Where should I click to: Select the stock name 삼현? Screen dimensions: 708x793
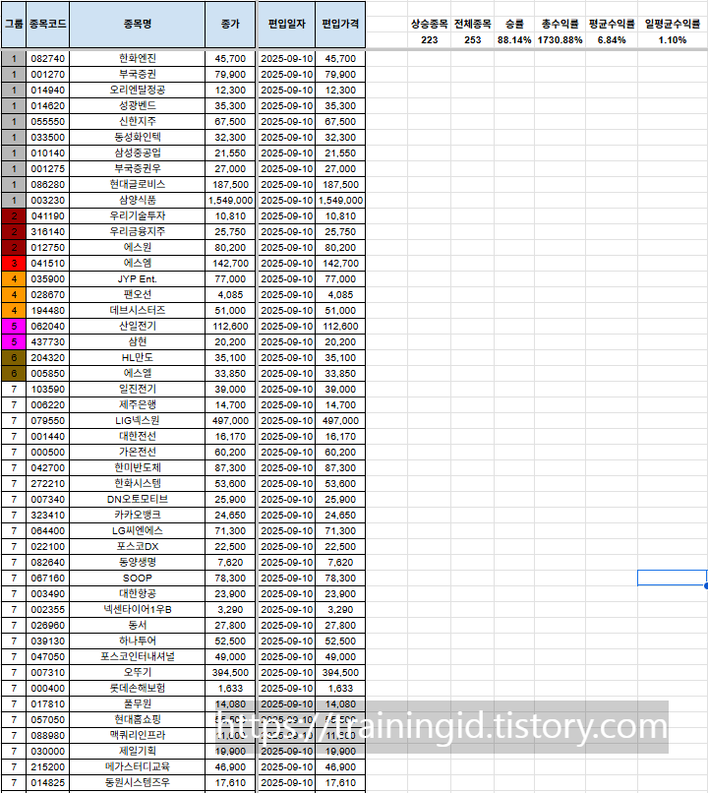(x=137, y=341)
